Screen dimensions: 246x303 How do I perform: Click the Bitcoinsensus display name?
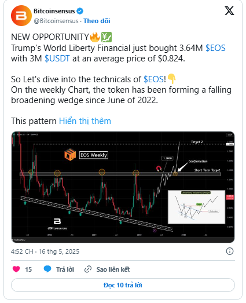[x=54, y=11]
